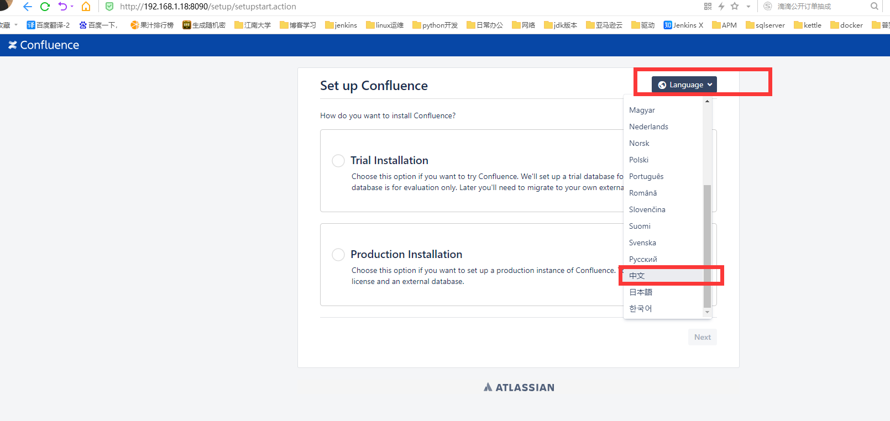Click the search magnifier icon

(874, 7)
